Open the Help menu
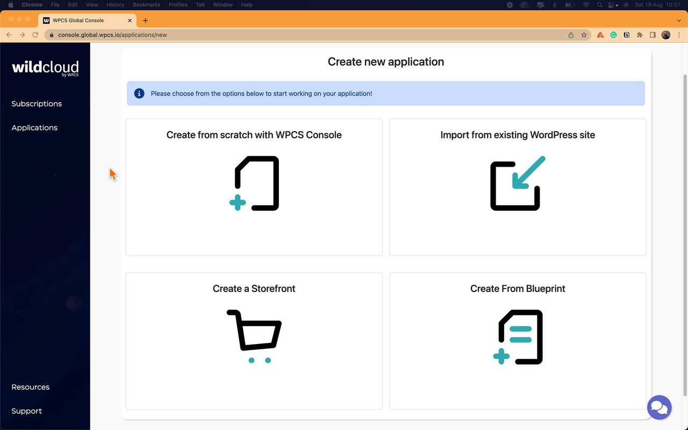The width and height of the screenshot is (688, 430). coord(247,5)
